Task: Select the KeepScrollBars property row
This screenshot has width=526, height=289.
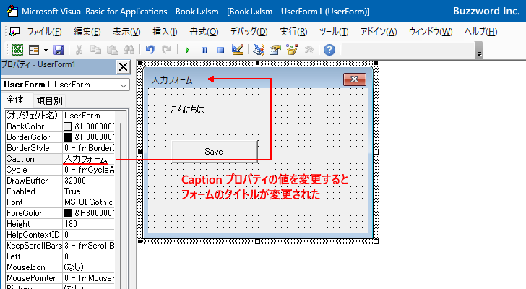Action: 60,246
